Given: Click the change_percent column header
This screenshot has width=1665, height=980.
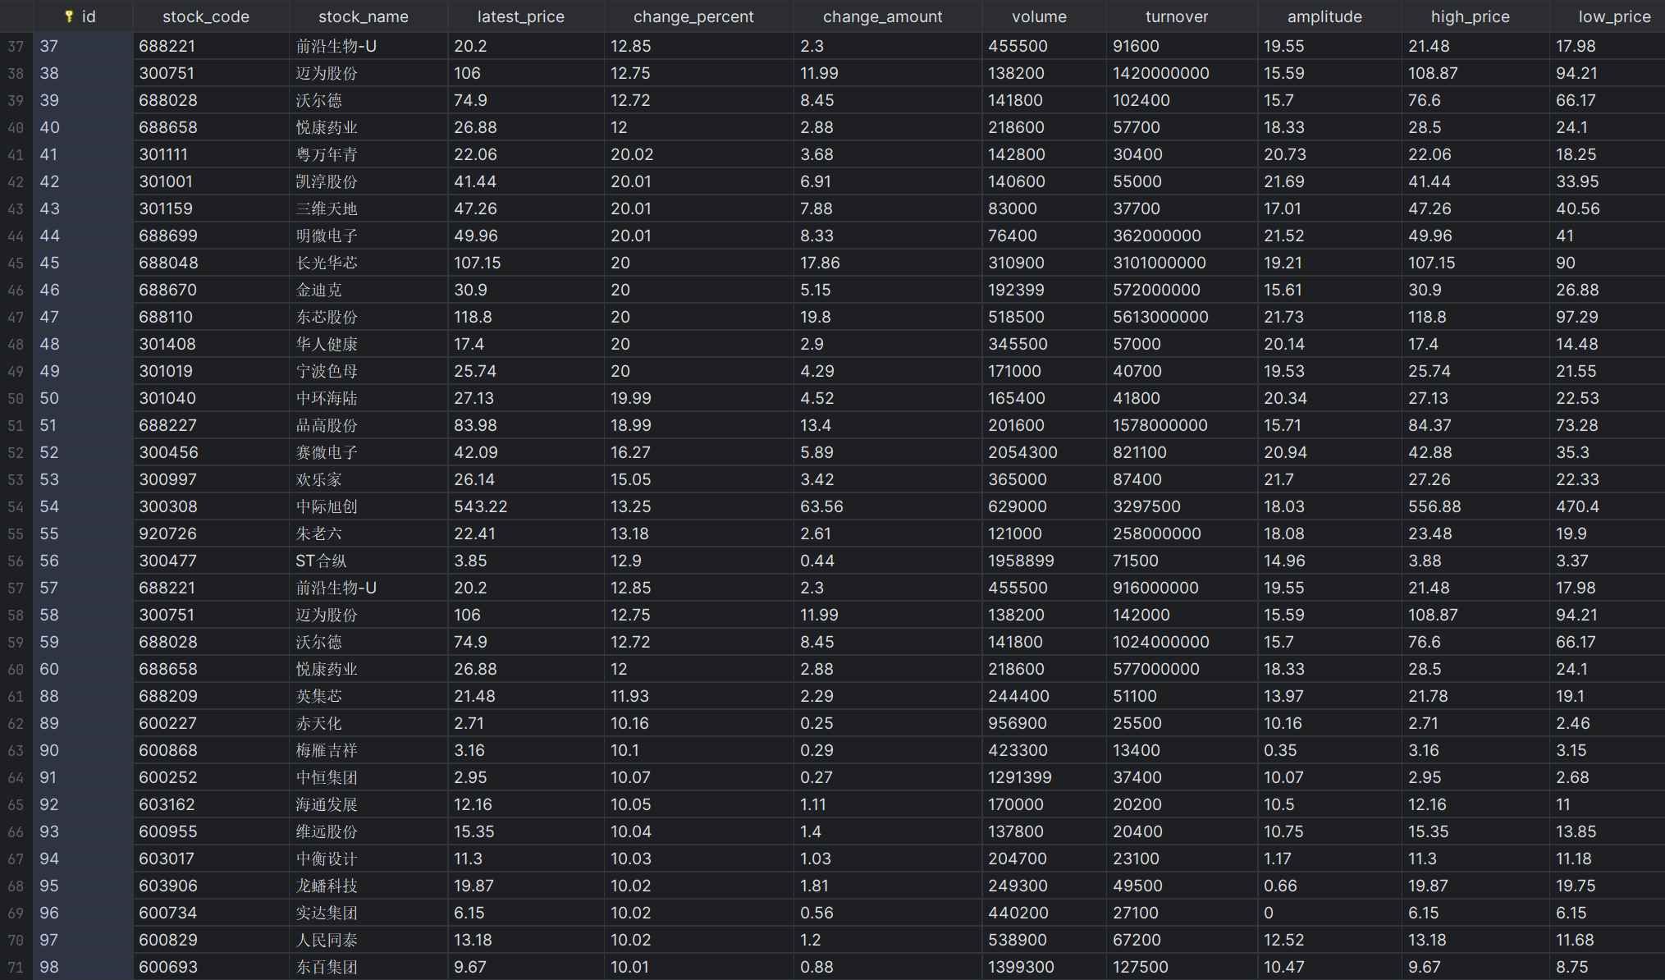Looking at the screenshot, I should point(693,16).
